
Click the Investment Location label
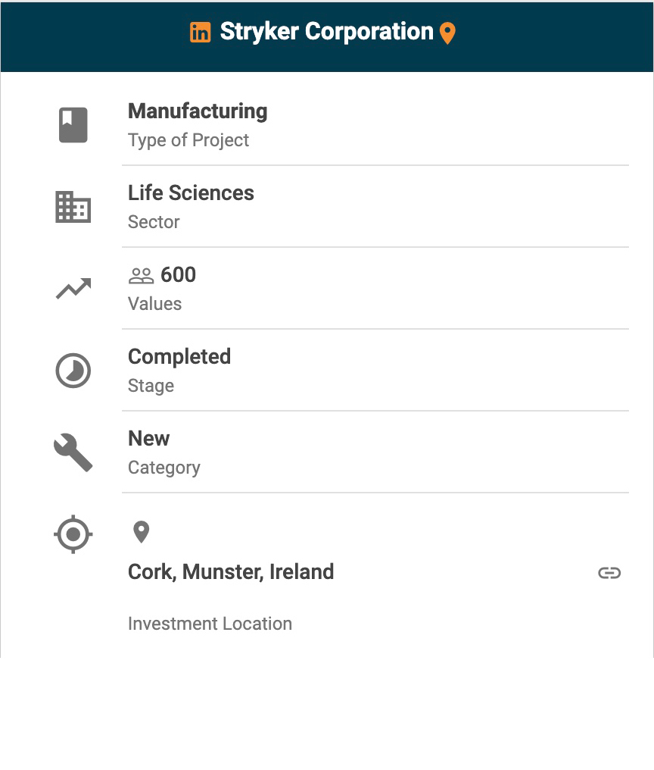pos(210,624)
